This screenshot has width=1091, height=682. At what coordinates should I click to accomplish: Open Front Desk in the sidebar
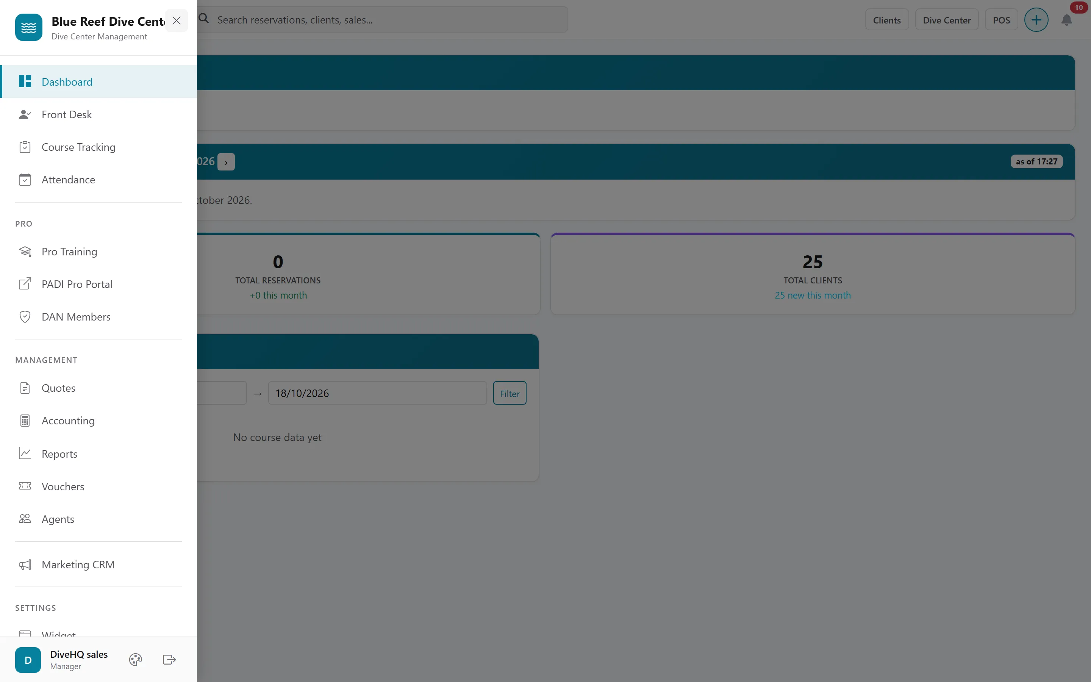98,114
